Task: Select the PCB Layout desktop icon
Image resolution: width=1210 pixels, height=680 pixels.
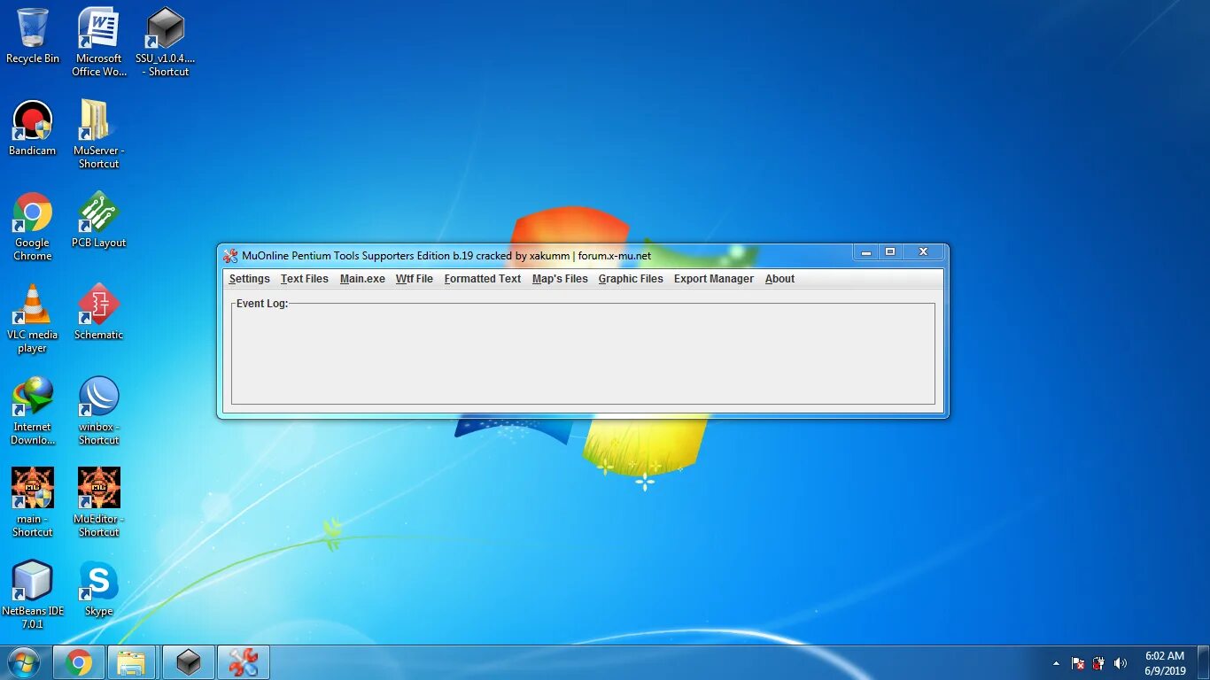Action: (98, 220)
